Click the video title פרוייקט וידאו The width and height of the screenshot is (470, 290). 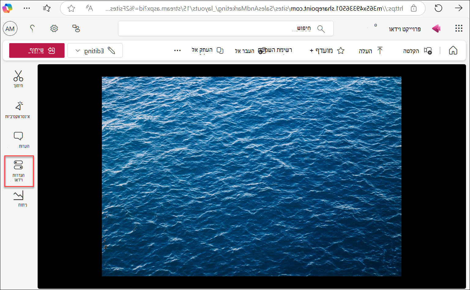click(x=405, y=29)
